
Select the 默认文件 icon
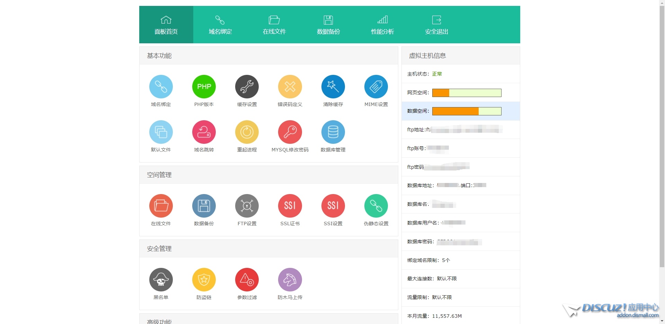coord(161,132)
